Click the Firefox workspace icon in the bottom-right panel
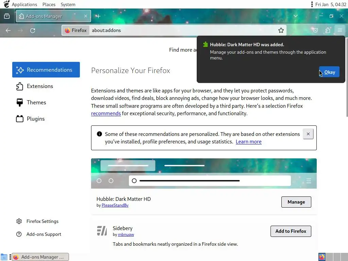 [x=322, y=257]
